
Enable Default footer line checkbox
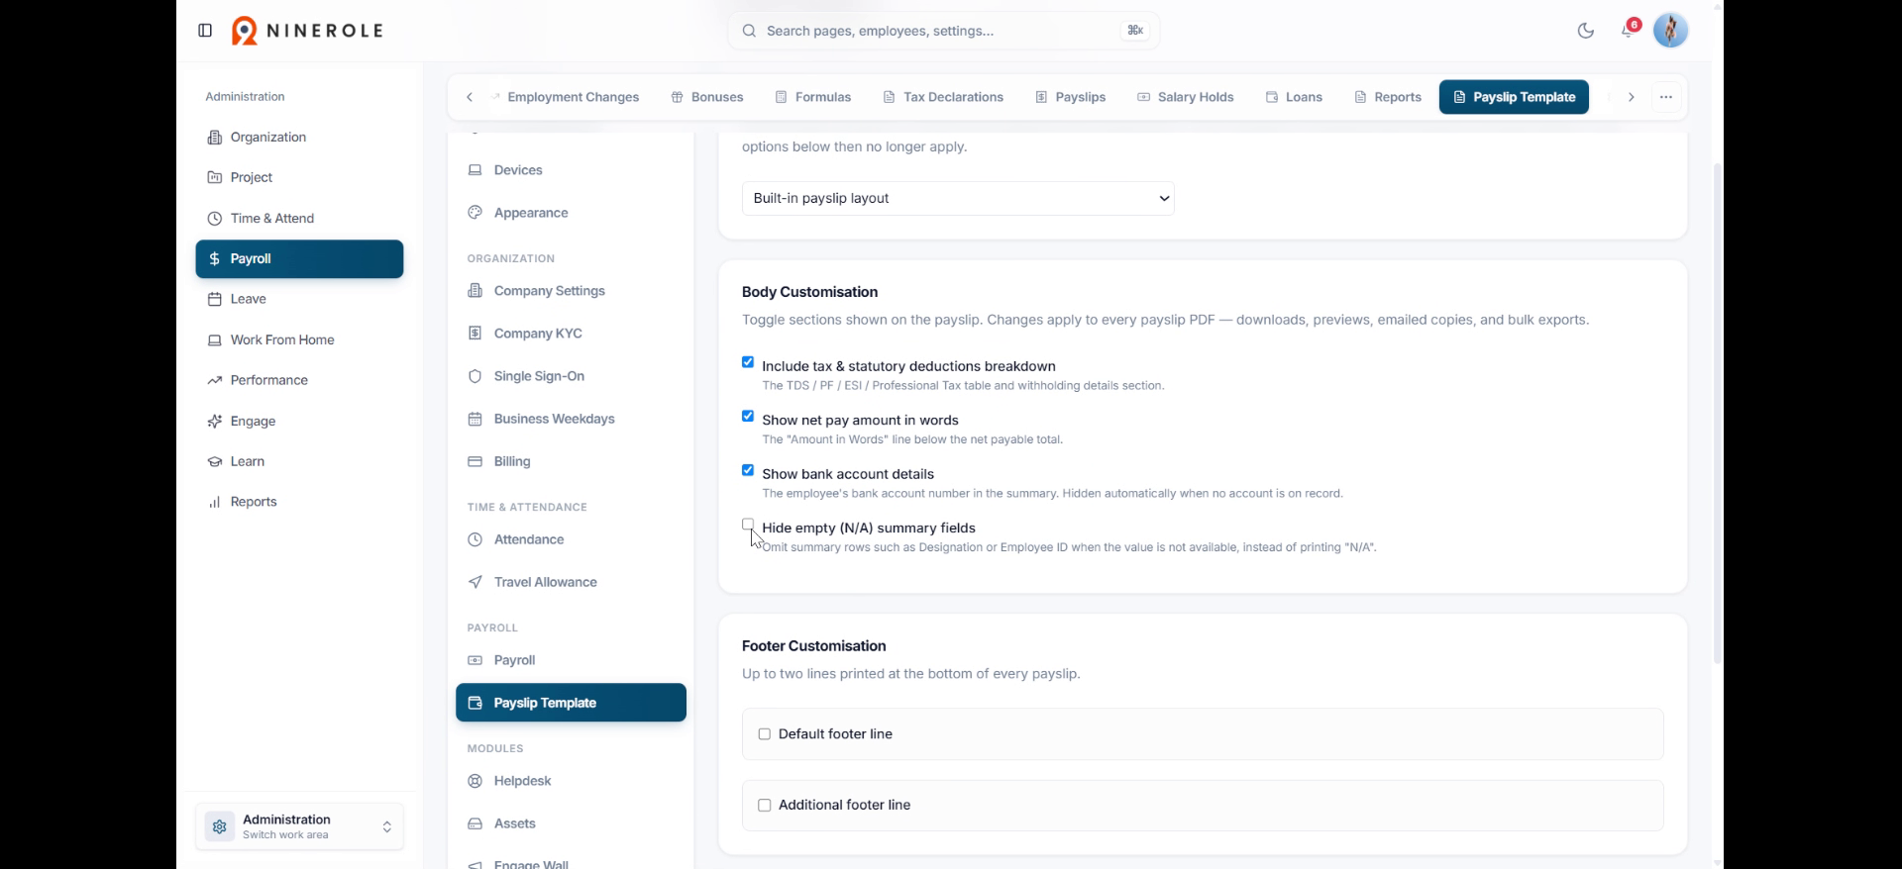pyautogui.click(x=765, y=734)
